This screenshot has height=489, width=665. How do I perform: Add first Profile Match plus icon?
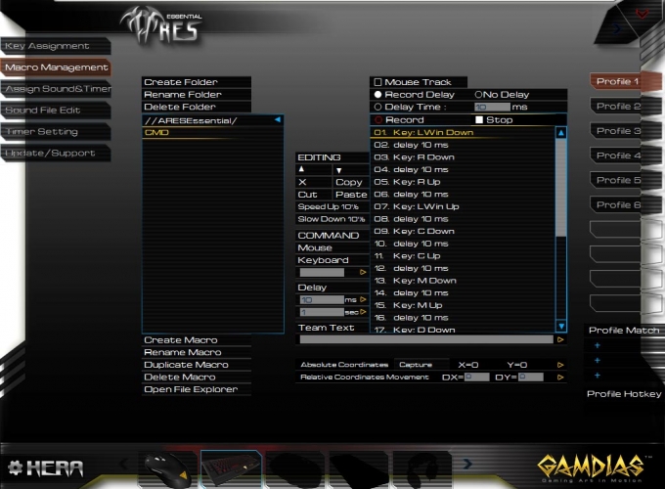pos(598,345)
